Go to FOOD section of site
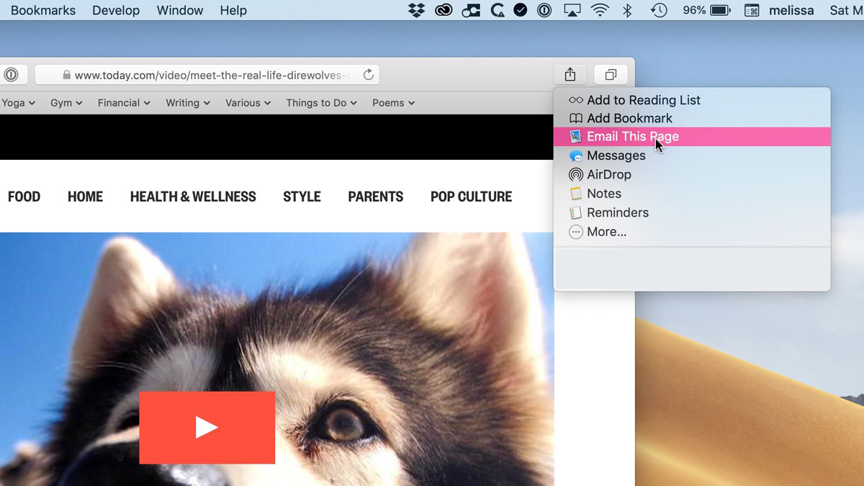Screen dimensions: 864x486 click(24, 197)
